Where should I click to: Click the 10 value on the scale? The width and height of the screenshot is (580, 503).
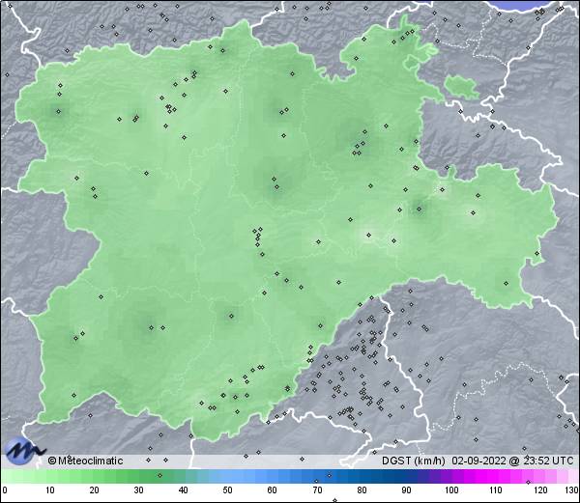pyautogui.click(x=50, y=490)
